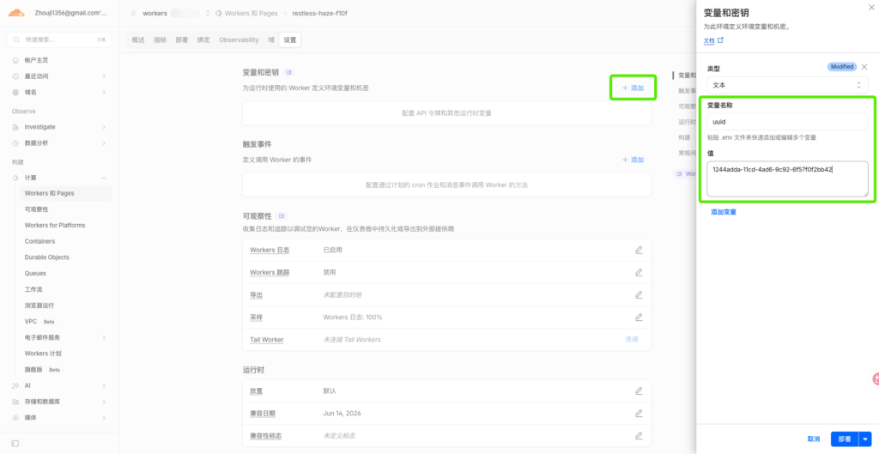Screen dimensions: 879x454
Task: Click 添加 for 变量和密钥
Action: (633, 88)
